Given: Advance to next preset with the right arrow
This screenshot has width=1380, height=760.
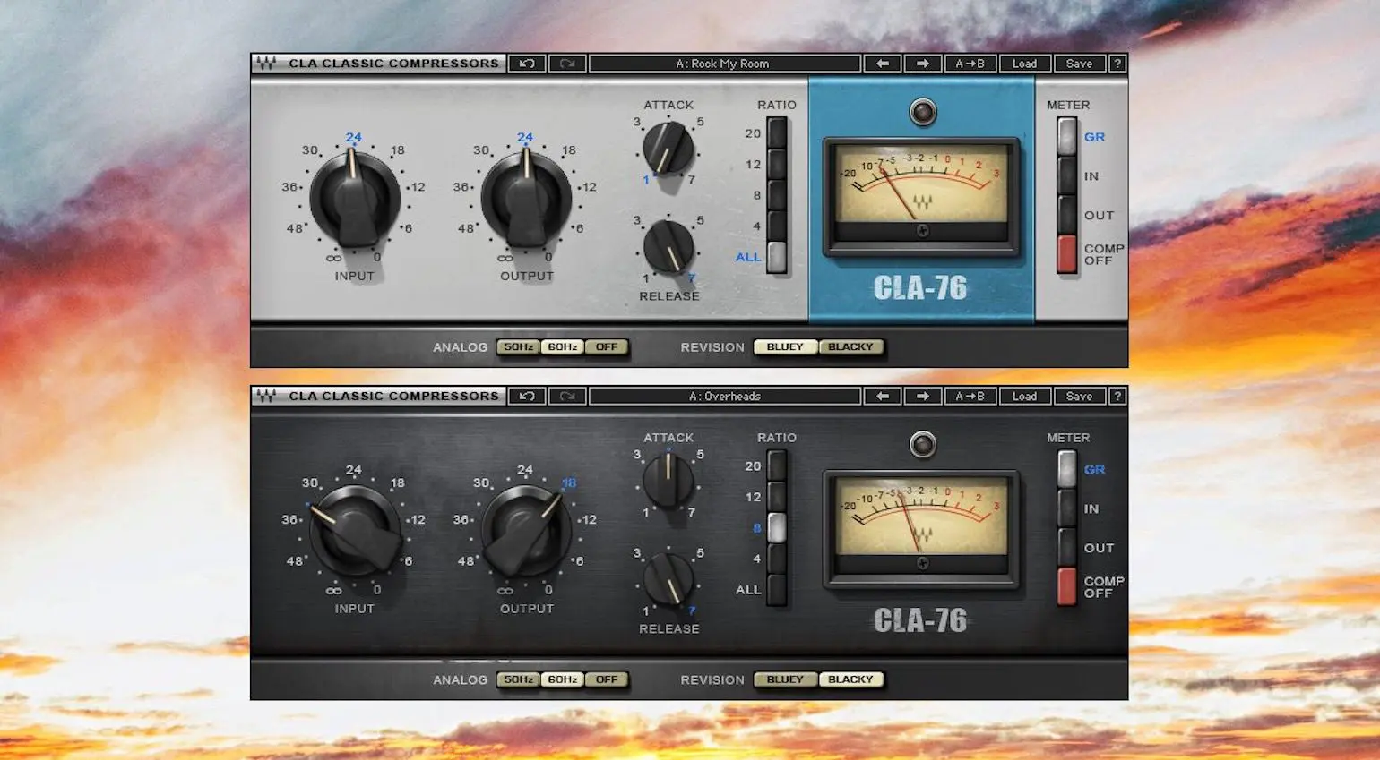Looking at the screenshot, I should (x=923, y=63).
